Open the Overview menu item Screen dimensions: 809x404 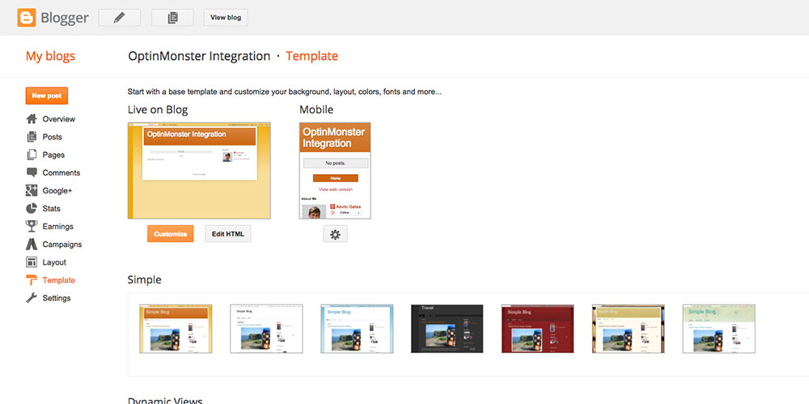tap(59, 119)
